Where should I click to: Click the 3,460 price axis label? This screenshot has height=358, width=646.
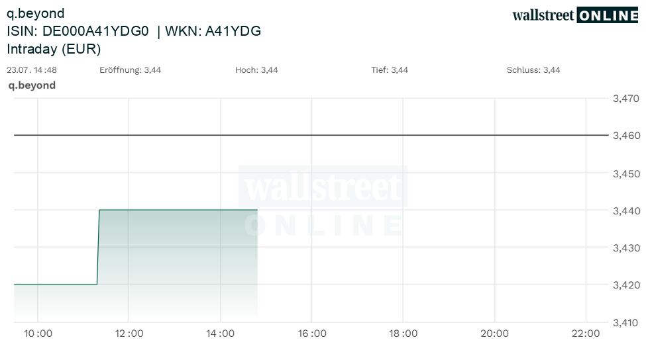(x=626, y=136)
